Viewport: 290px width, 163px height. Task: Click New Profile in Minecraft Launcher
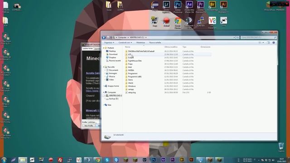click(x=89, y=126)
